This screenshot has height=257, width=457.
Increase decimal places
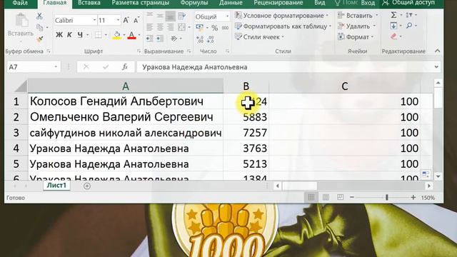point(200,39)
